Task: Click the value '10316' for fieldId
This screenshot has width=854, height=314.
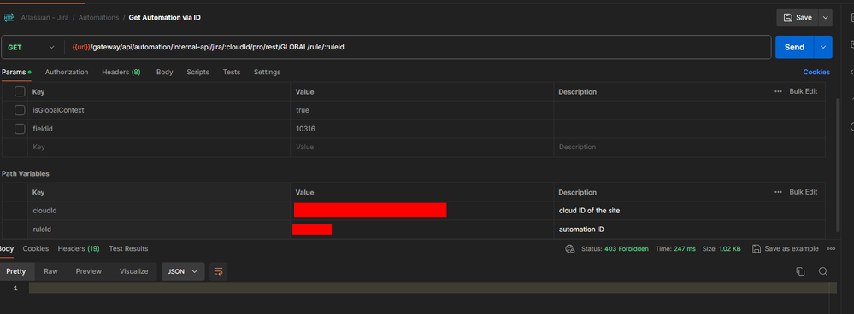Action: click(x=305, y=129)
